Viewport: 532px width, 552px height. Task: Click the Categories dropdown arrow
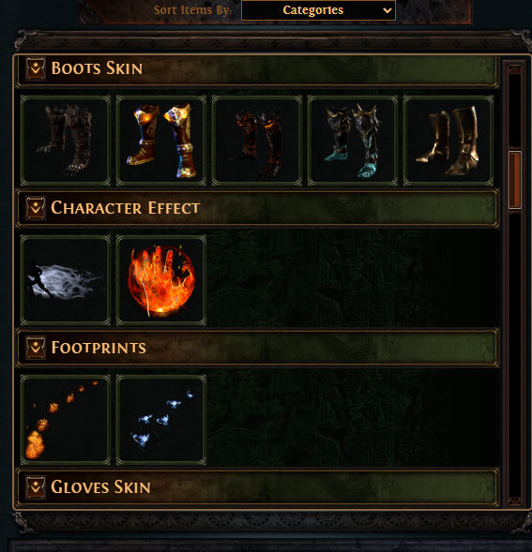[388, 10]
